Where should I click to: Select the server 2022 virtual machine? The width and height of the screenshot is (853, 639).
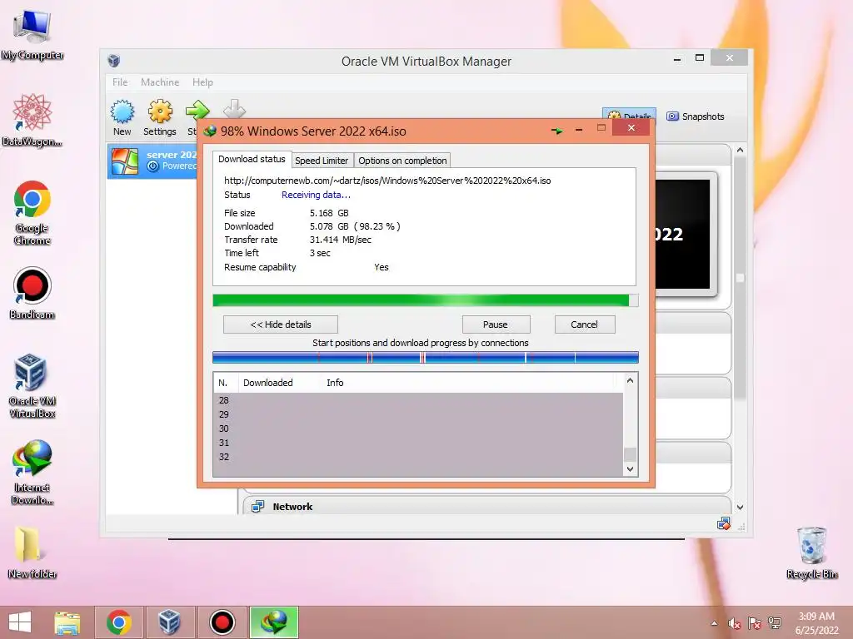point(153,161)
